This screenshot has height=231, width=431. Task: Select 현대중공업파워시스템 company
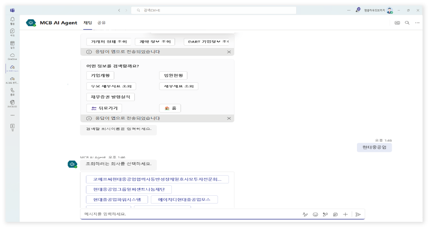tap(117, 199)
